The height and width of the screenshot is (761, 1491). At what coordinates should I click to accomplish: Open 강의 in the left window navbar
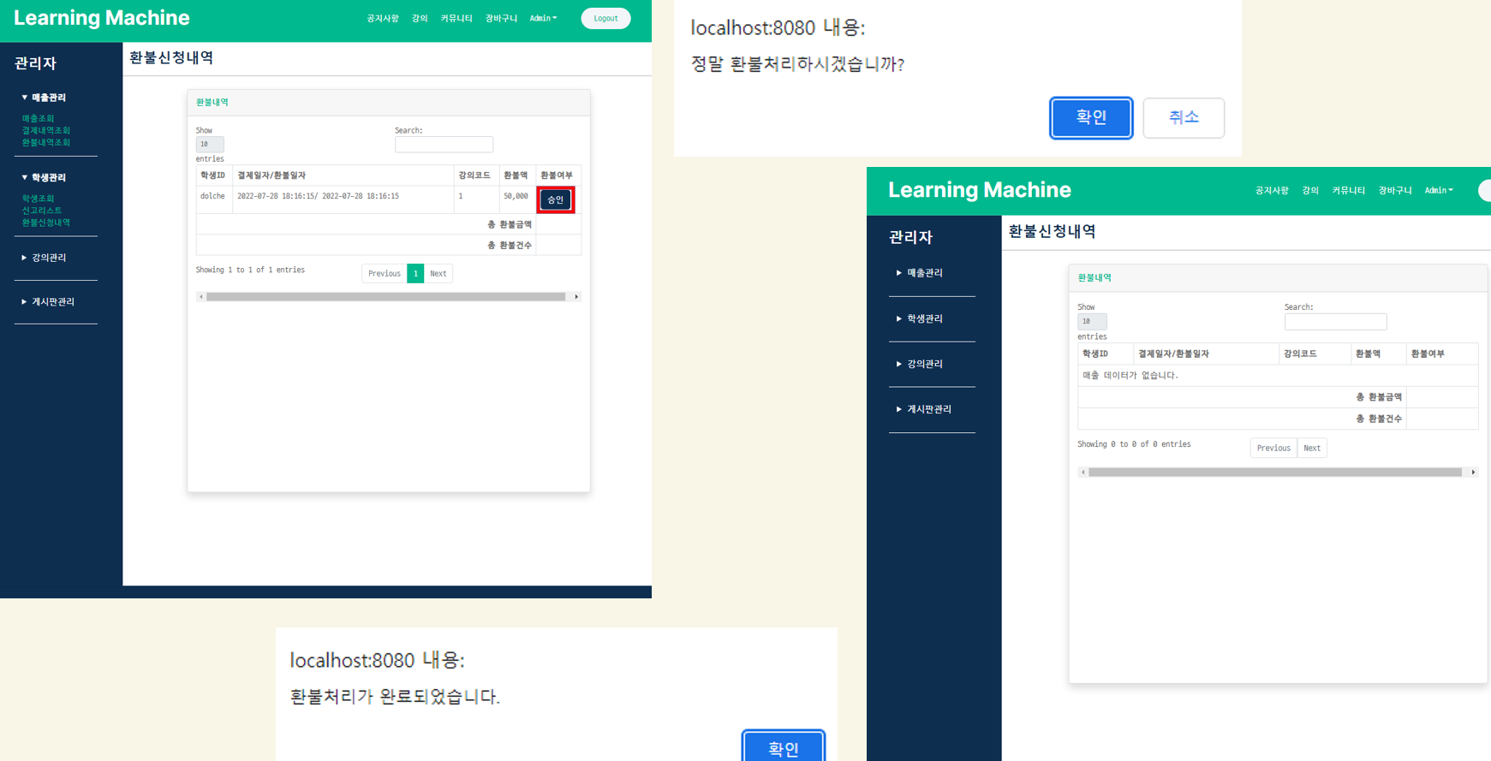tap(420, 18)
